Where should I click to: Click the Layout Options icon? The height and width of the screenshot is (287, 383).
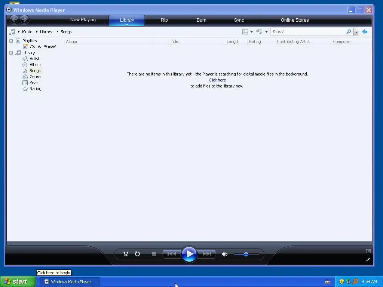[x=245, y=32]
